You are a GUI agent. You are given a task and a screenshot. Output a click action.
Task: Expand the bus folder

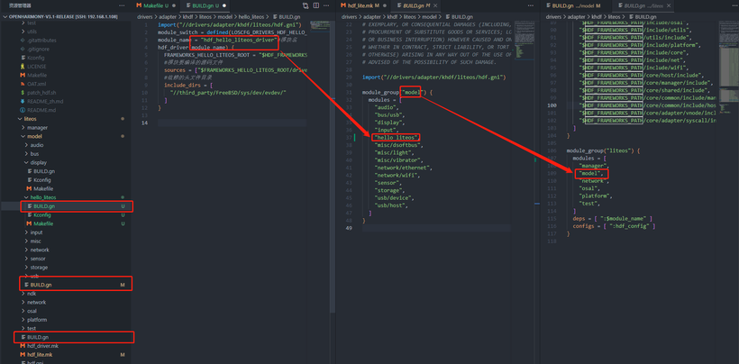(x=26, y=153)
